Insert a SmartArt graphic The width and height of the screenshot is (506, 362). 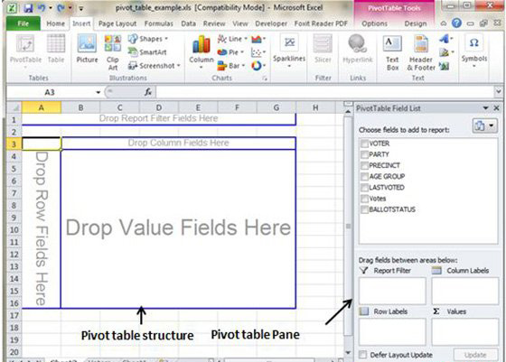pos(147,51)
